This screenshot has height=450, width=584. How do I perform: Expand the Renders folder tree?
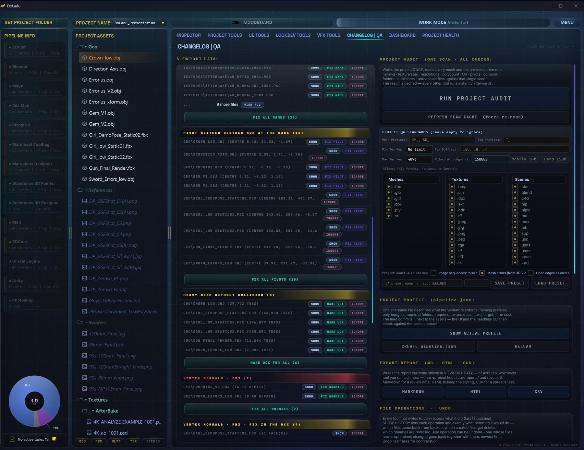[x=86, y=322]
